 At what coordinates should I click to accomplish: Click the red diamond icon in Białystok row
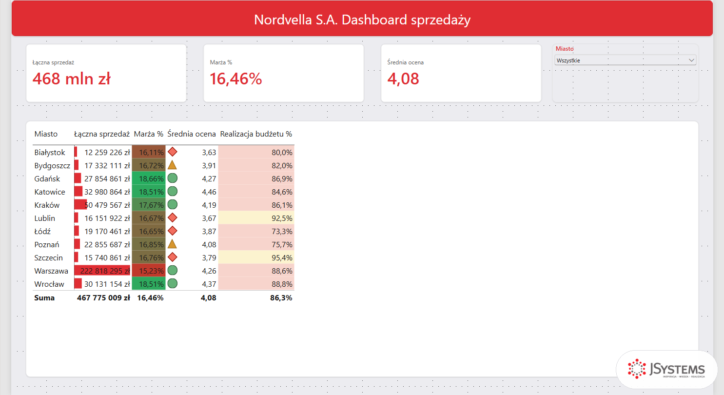coord(172,152)
